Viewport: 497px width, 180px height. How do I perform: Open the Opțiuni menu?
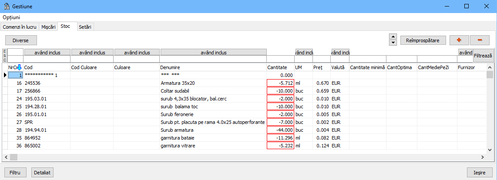[11, 17]
